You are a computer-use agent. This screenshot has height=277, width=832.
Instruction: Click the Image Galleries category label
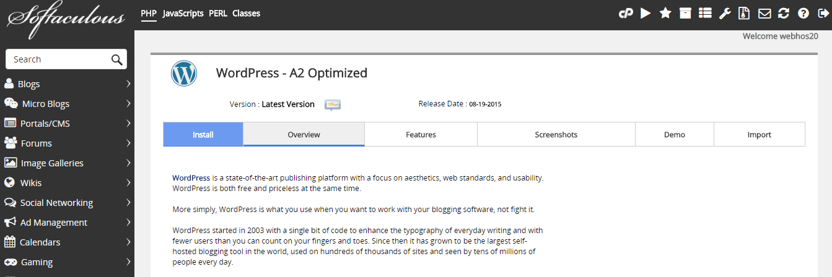coord(52,163)
